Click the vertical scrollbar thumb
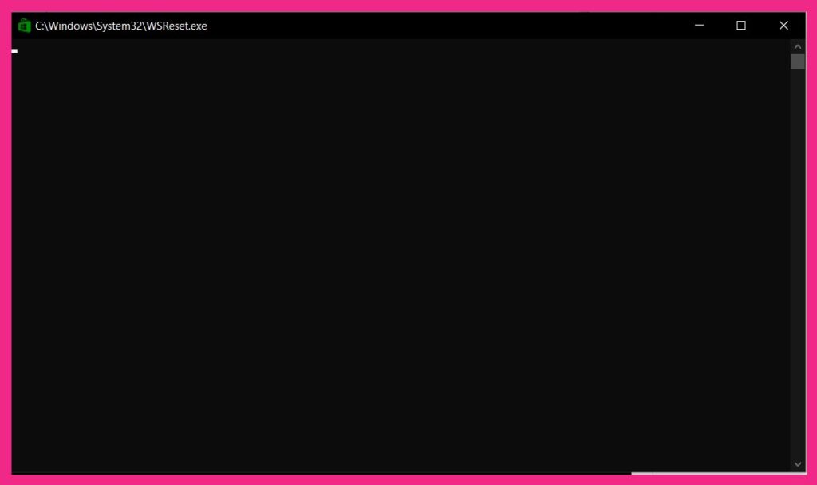Image resolution: width=817 pixels, height=485 pixels. [798, 61]
